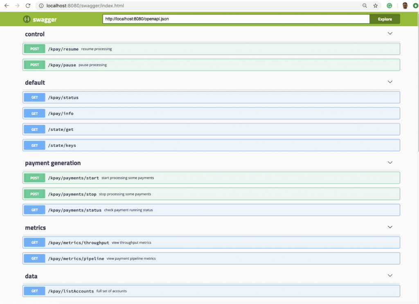The width and height of the screenshot is (419, 304).
Task: Click 'view throughput metrics' text
Action: coord(131,243)
